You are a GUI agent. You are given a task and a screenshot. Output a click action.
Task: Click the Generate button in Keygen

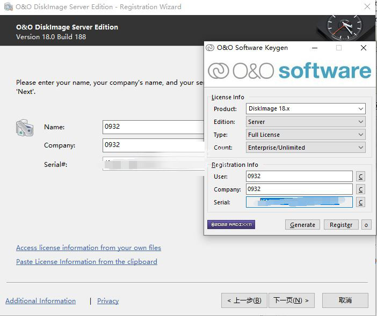pos(302,225)
